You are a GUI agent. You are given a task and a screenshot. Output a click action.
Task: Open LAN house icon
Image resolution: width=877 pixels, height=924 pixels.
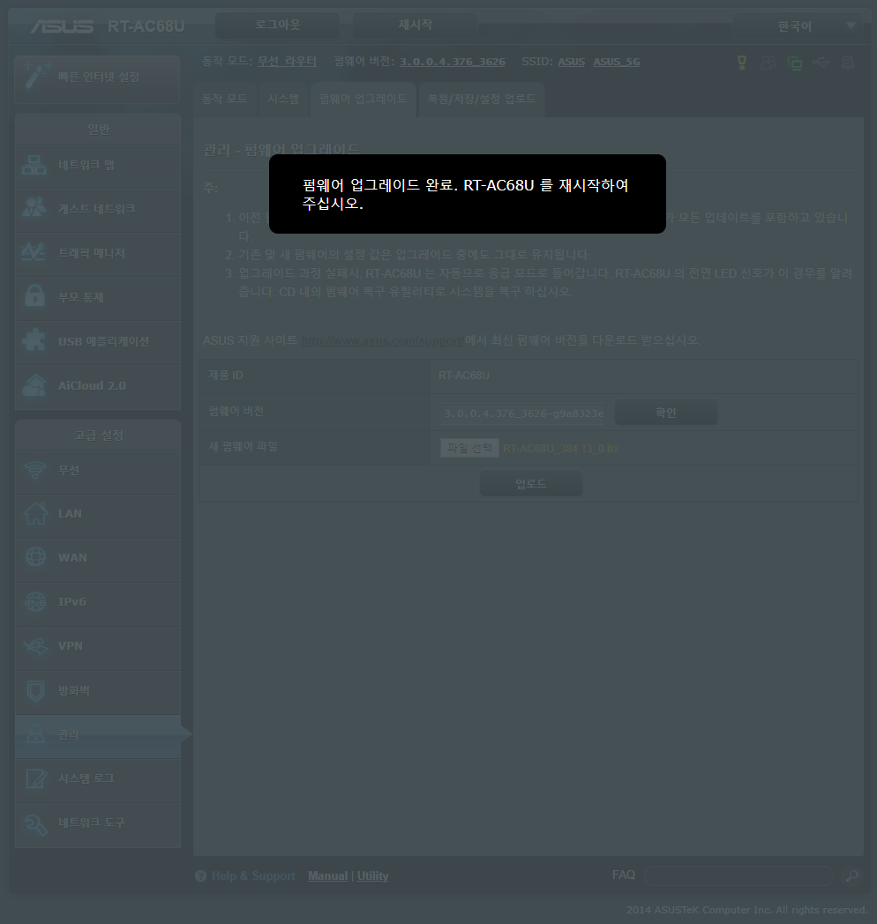pos(35,513)
